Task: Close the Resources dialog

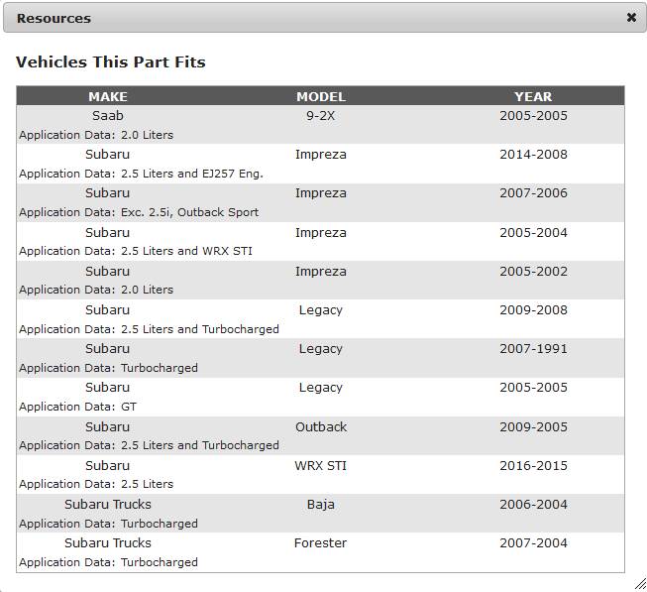Action: 631,18
